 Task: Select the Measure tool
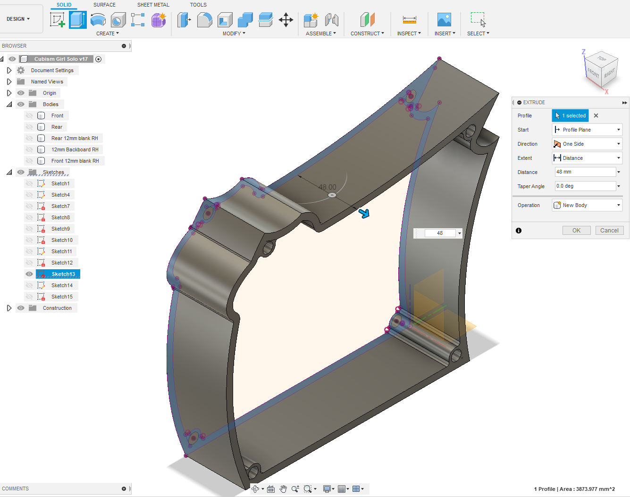tap(409, 20)
